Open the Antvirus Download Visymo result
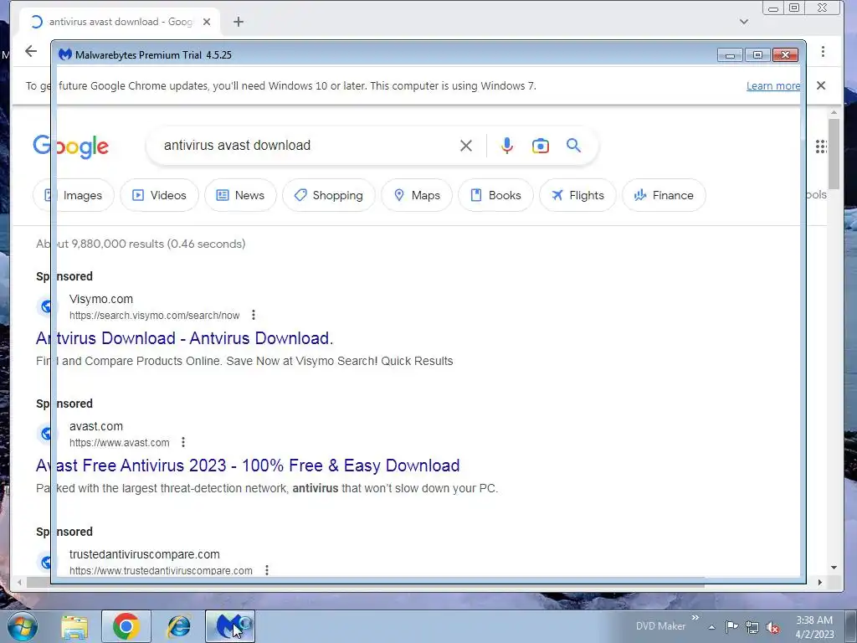The height and width of the screenshot is (643, 857). click(x=184, y=338)
